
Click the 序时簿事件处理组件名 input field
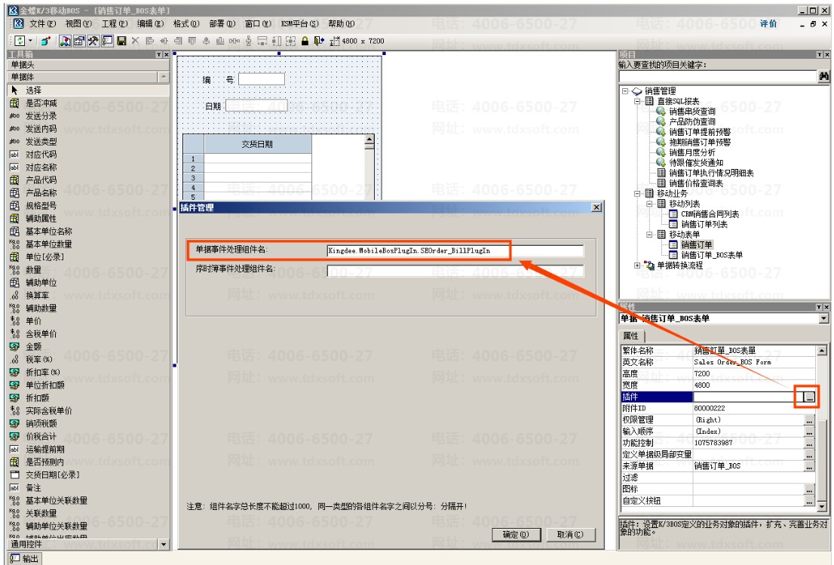click(455, 270)
